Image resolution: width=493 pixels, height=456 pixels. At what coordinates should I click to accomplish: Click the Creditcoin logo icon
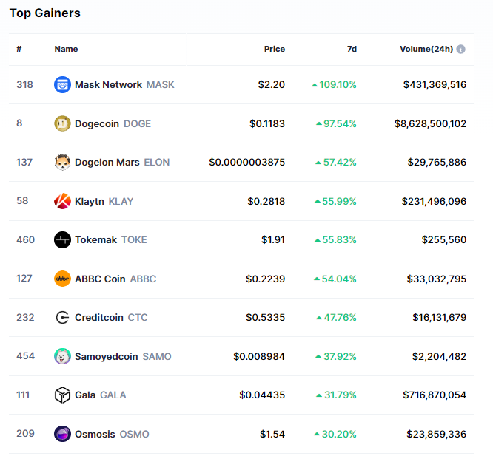(x=63, y=318)
